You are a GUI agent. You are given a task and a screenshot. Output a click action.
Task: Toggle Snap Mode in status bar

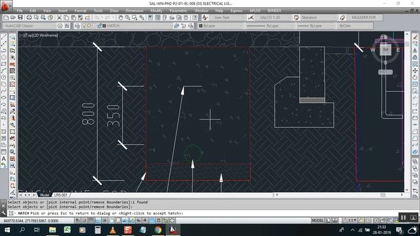[84, 220]
